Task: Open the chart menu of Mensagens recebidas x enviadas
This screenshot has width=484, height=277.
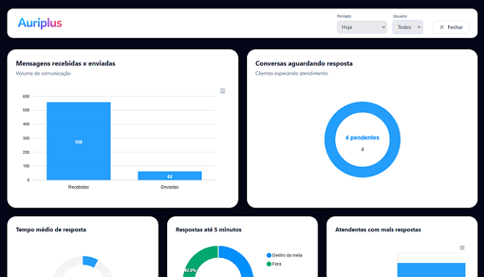Action: point(222,91)
